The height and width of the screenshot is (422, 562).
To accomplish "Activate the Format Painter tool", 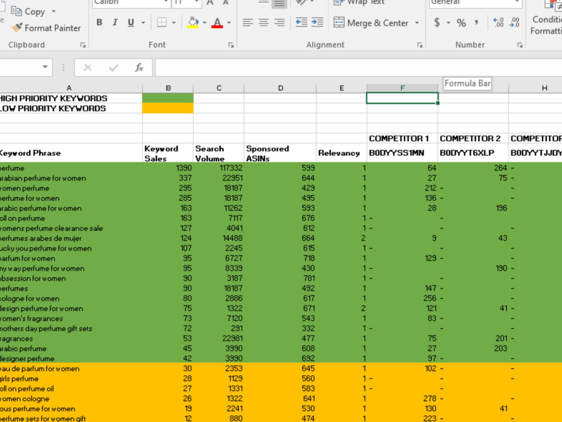I will click(x=46, y=28).
